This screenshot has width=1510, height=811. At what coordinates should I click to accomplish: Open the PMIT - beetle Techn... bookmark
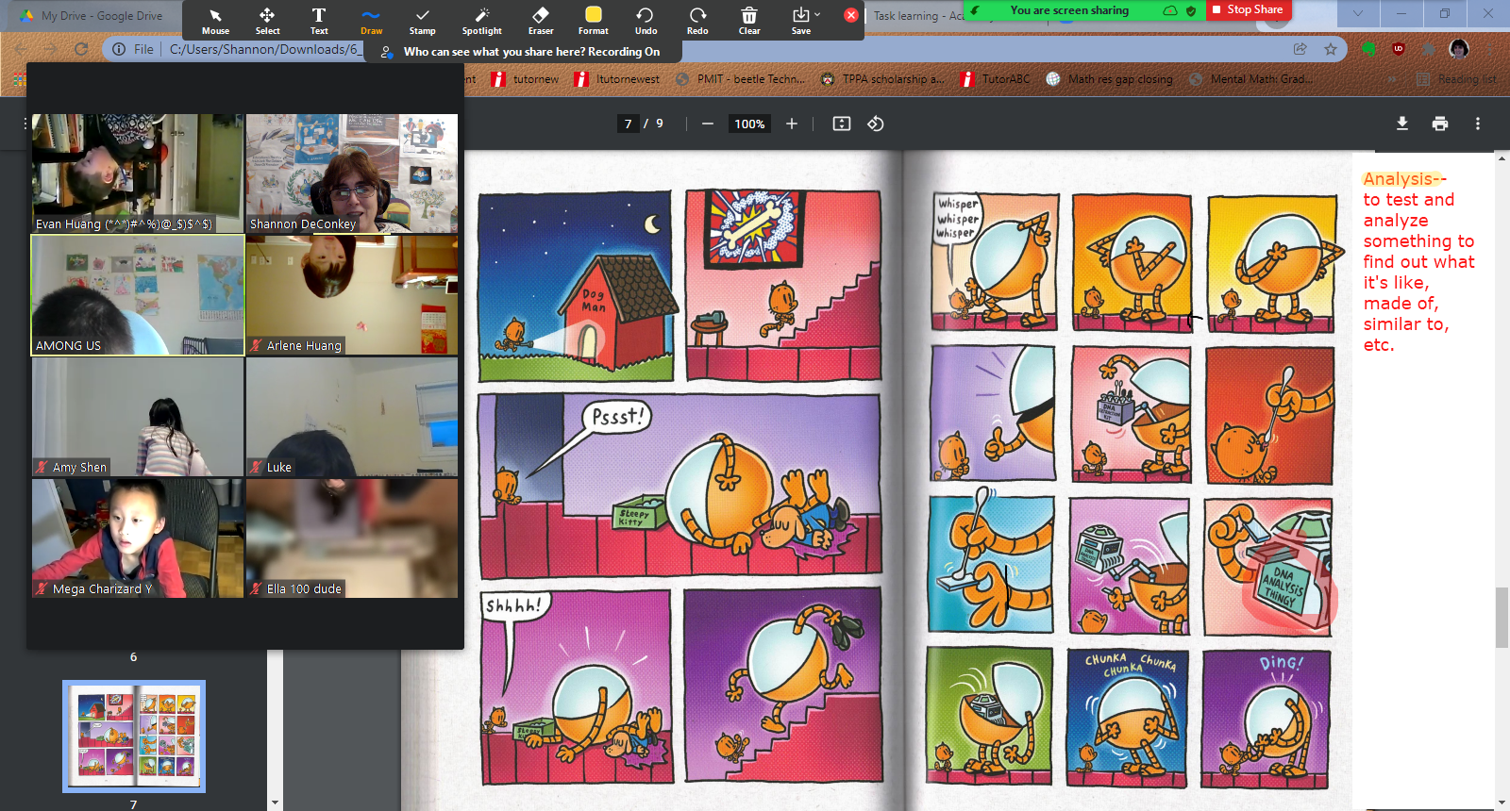click(x=741, y=79)
